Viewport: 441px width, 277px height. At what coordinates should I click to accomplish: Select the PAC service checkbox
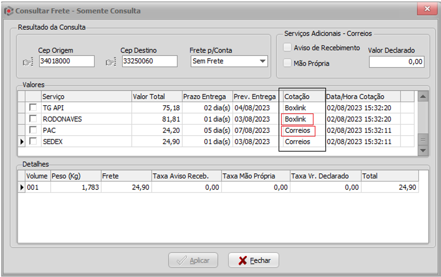tap(33, 130)
